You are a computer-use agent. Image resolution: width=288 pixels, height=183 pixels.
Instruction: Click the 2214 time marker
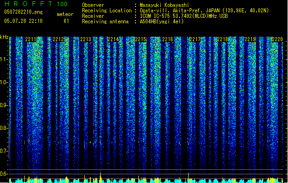pyautogui.click(x=113, y=39)
